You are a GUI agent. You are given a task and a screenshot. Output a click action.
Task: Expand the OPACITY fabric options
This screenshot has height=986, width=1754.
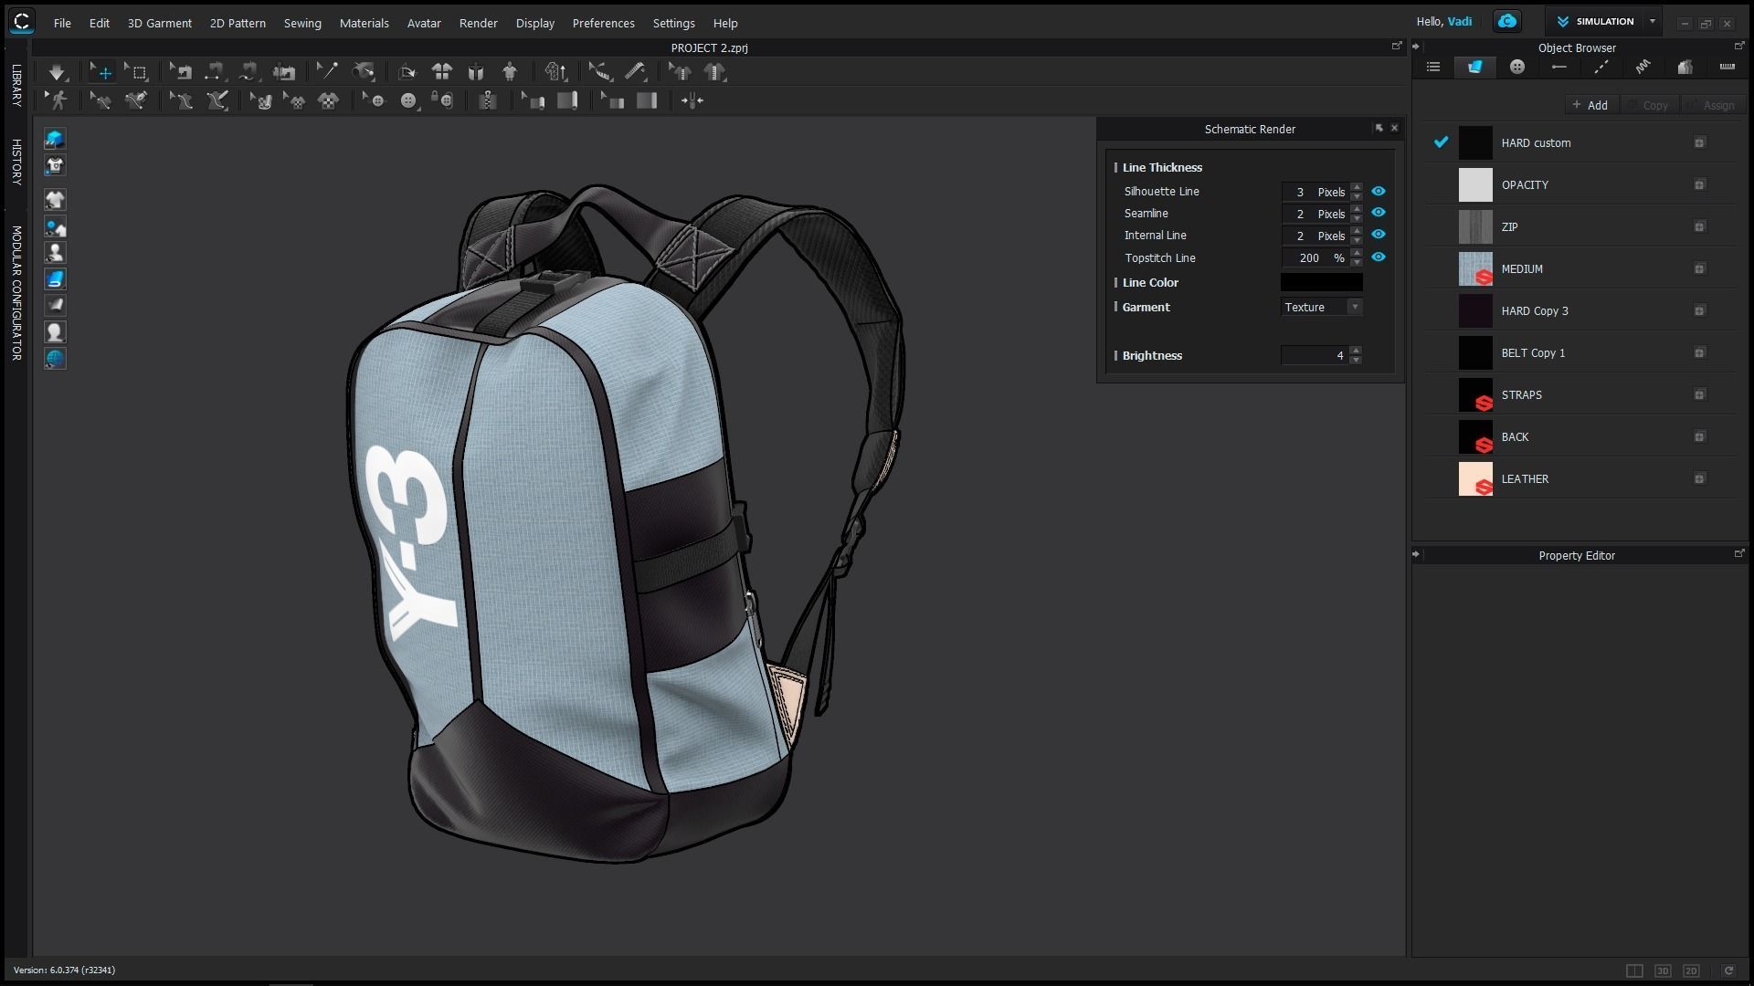[x=1699, y=185]
